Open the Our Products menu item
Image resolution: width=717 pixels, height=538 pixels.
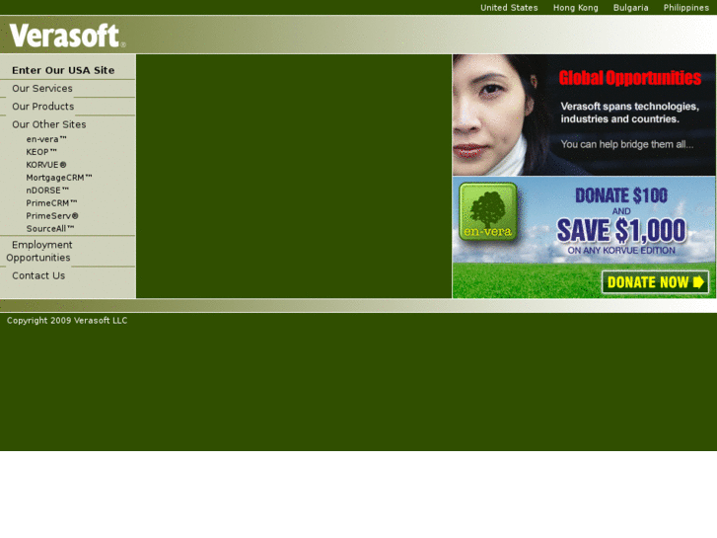point(43,107)
